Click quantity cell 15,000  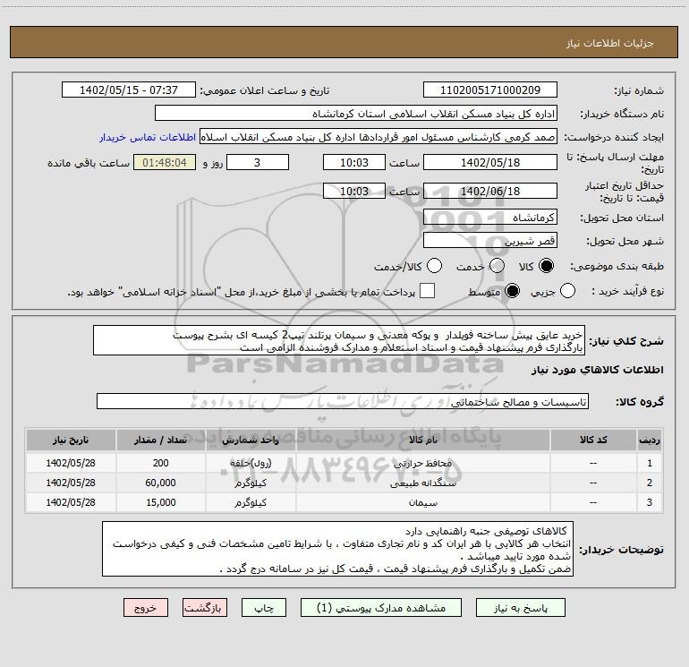[x=160, y=502]
